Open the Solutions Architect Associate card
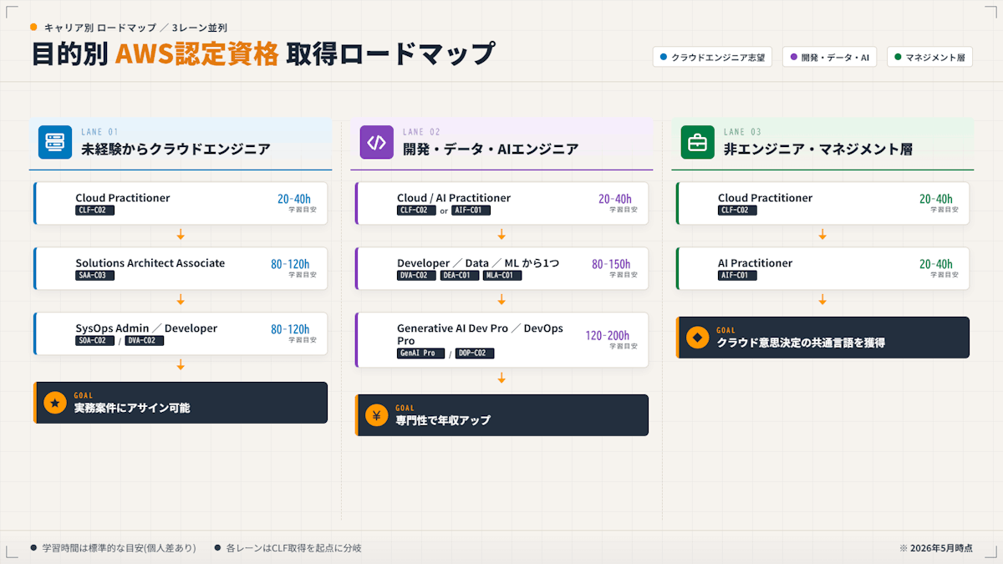 (x=181, y=268)
